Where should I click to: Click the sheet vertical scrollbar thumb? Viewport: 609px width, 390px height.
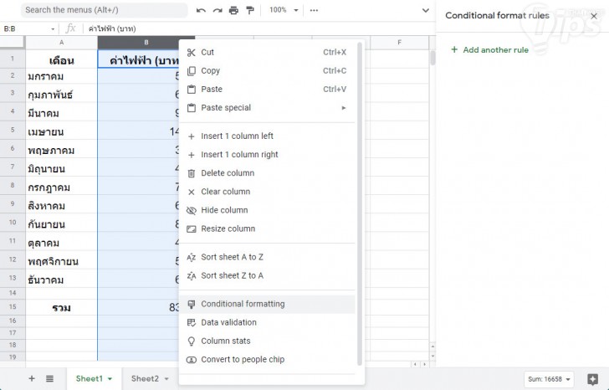point(432,59)
